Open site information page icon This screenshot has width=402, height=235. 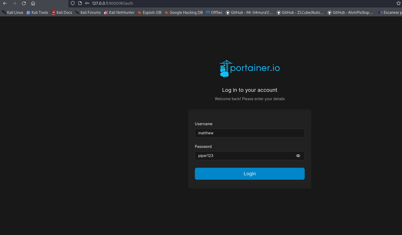coord(80,3)
